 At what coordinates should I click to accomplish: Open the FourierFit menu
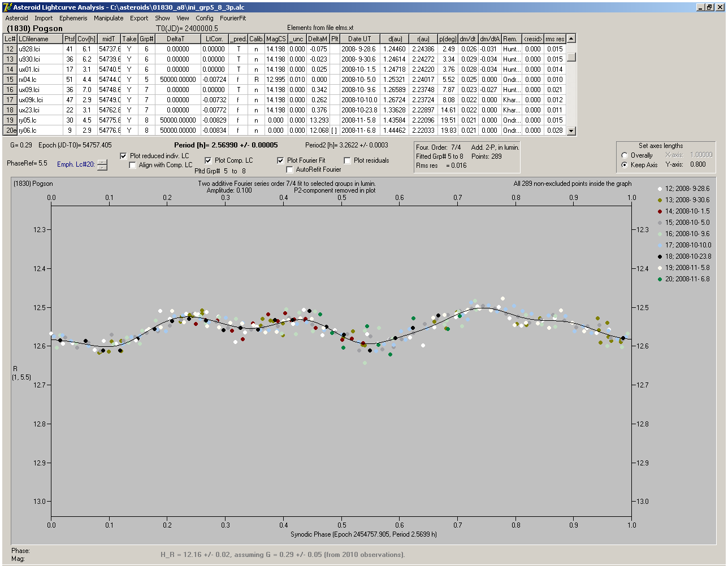(233, 18)
